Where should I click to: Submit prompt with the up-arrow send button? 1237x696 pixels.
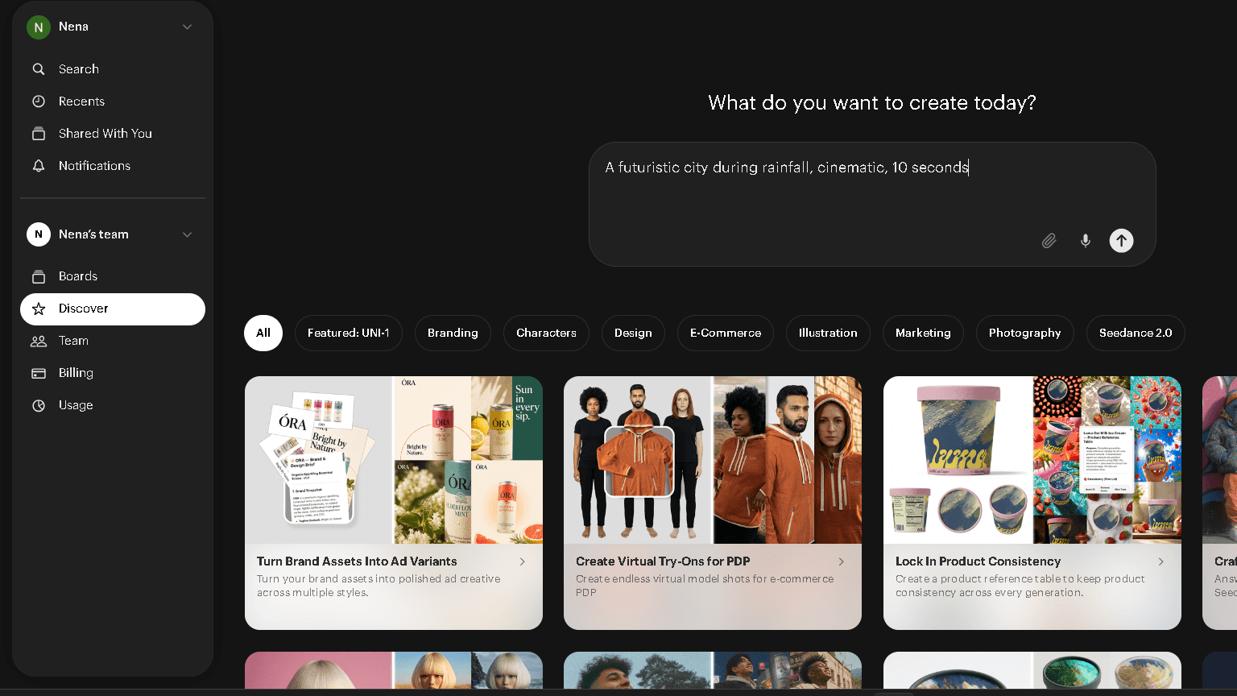coord(1121,241)
